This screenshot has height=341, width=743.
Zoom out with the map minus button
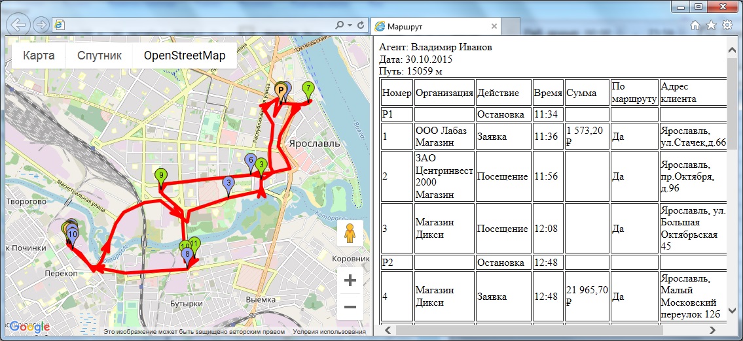350,307
